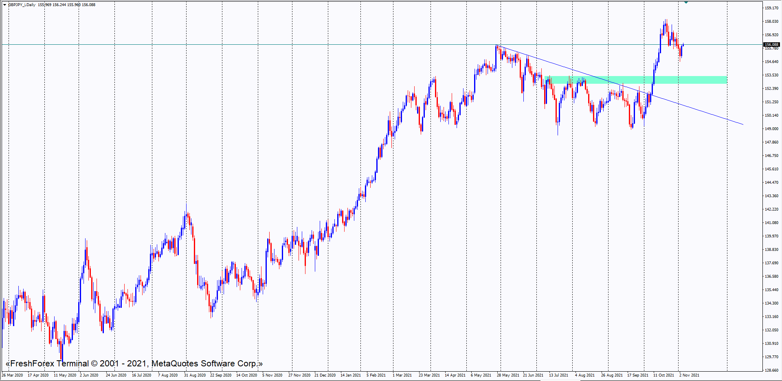Click the 13 Jul 2021 date label
782x381 pixels.
(x=558, y=375)
